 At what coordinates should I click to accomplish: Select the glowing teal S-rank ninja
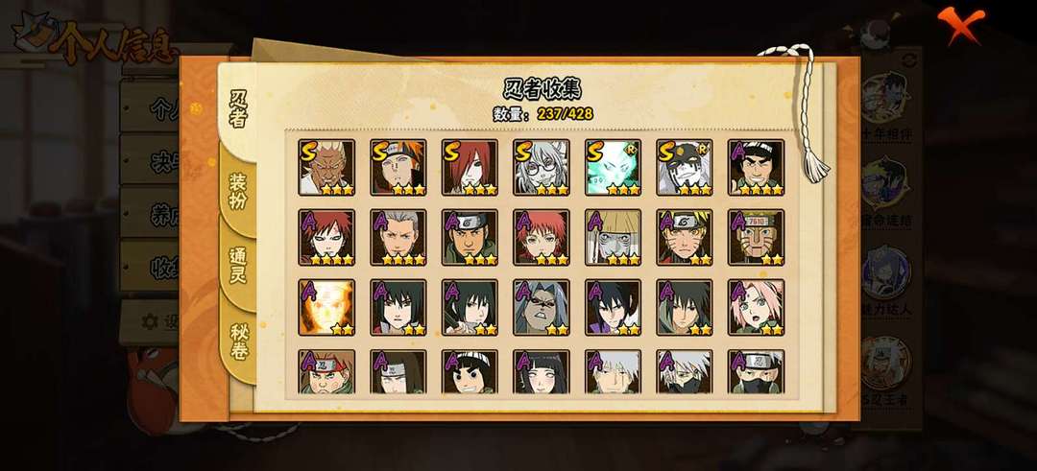coord(613,167)
